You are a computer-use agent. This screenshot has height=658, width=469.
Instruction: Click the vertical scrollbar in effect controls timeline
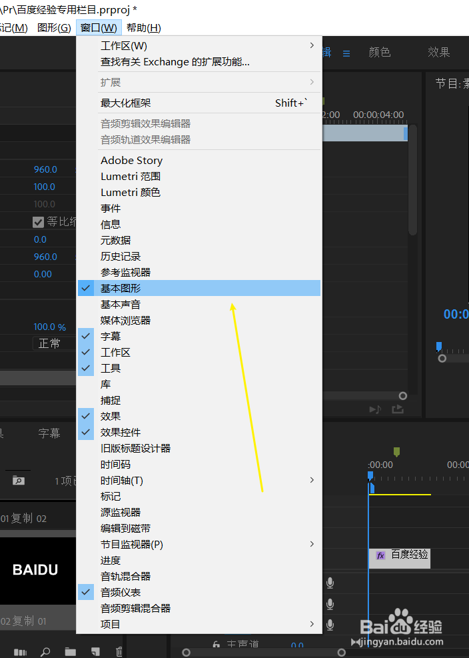click(412, 181)
